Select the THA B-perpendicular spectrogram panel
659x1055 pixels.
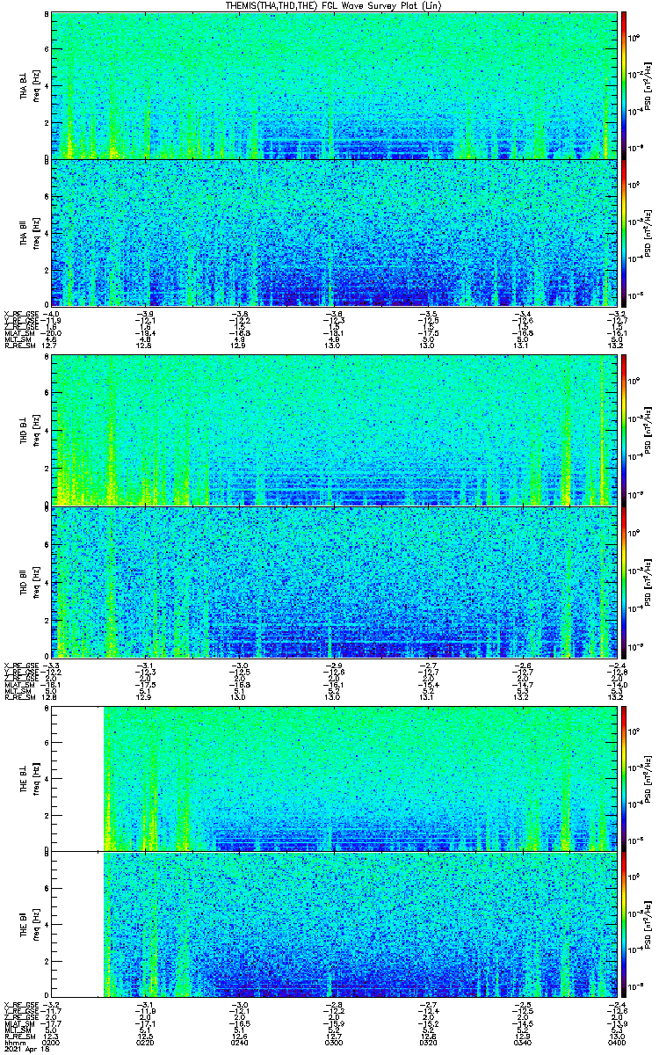coord(333,84)
